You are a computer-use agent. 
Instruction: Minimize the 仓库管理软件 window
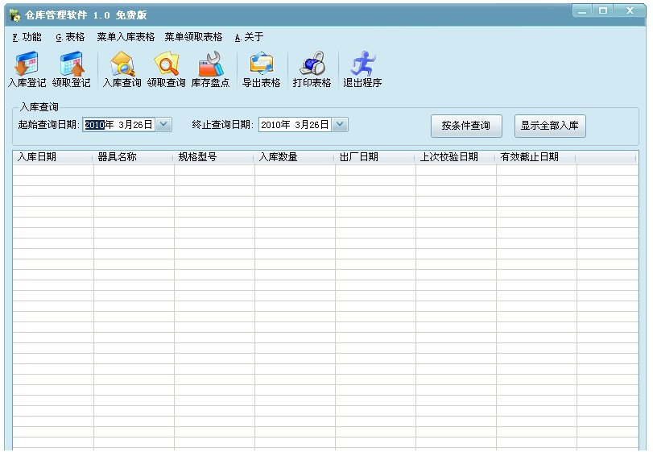[583, 10]
